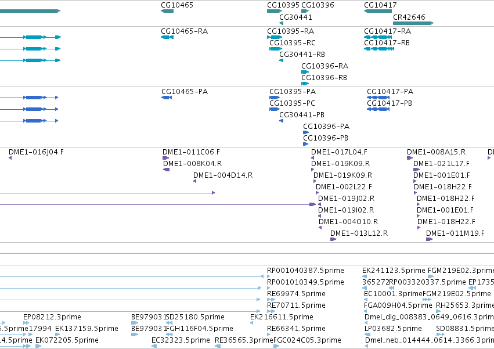
Task: Open the DME1-013L12.R clone label
Action: pos(359,234)
